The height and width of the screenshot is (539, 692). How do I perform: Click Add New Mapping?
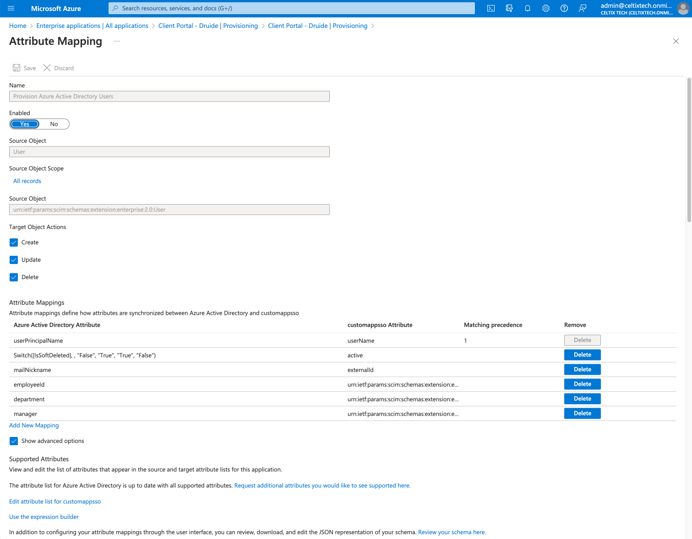(x=34, y=425)
